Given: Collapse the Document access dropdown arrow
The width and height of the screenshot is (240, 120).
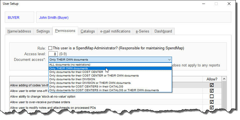Looking at the screenshot, I should (169, 60).
